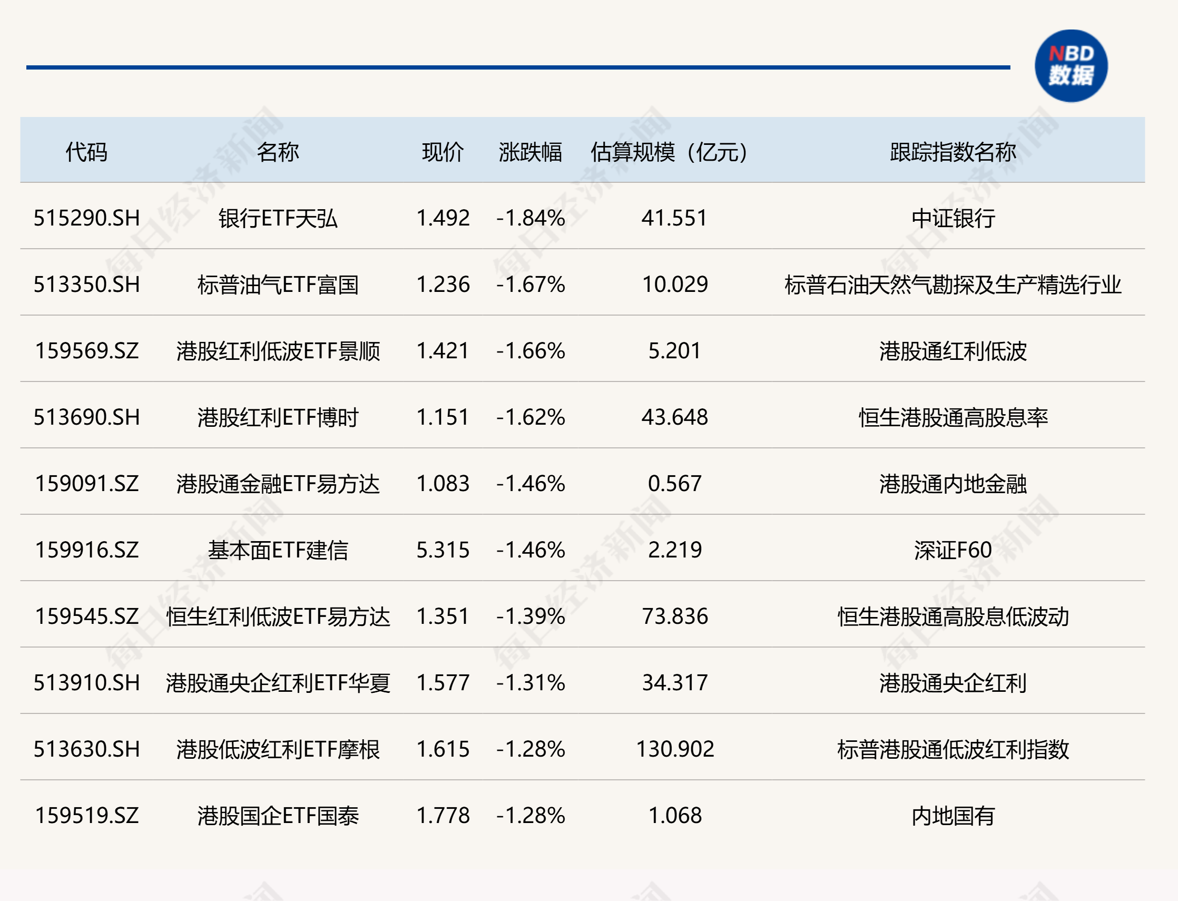Select the fund name 港股国企ETF国泰
The height and width of the screenshot is (901, 1178).
pos(278,816)
